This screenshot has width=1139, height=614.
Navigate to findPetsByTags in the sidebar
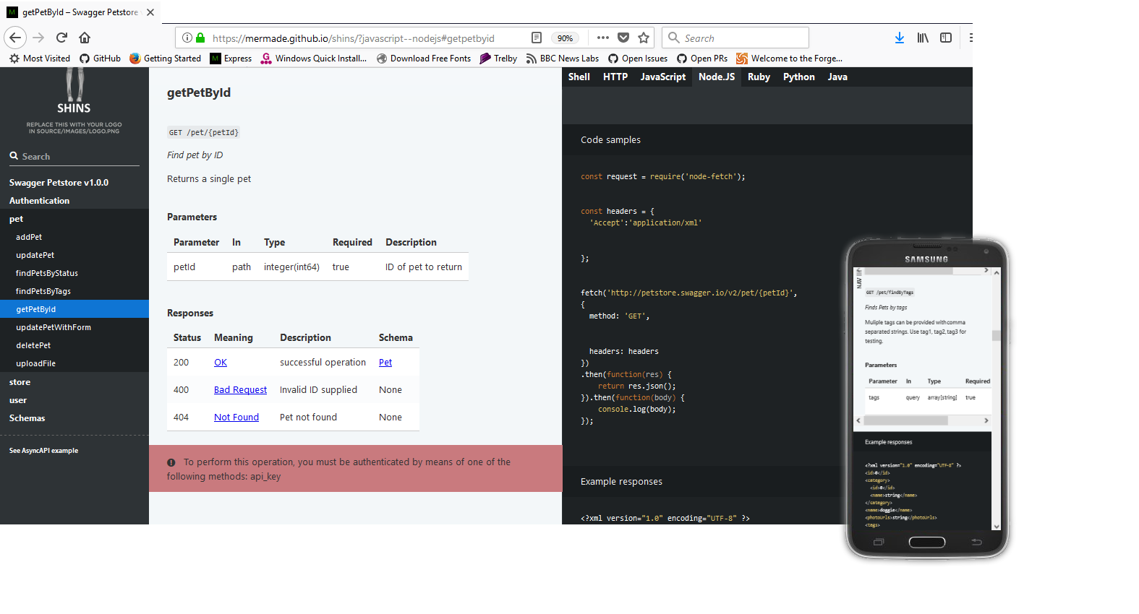tap(74, 291)
